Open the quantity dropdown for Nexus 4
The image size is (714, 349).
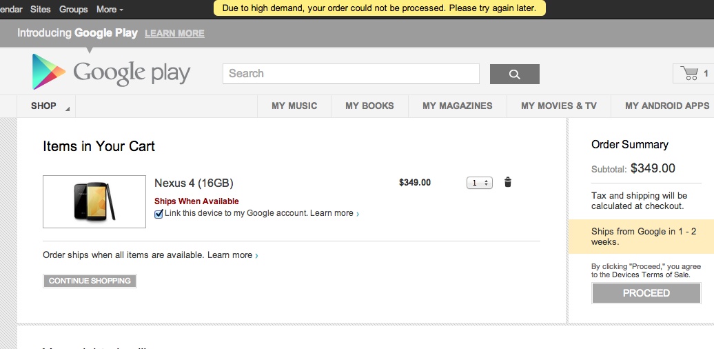point(479,183)
